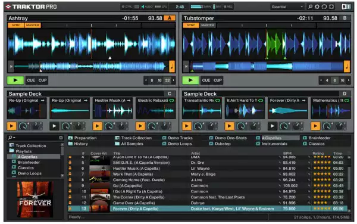
Task: Jump to track start on Deck B stripe
Action: [186, 66]
